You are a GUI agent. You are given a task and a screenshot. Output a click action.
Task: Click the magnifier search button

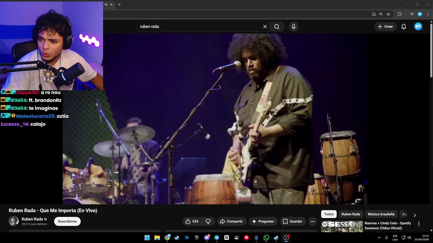pyautogui.click(x=277, y=27)
